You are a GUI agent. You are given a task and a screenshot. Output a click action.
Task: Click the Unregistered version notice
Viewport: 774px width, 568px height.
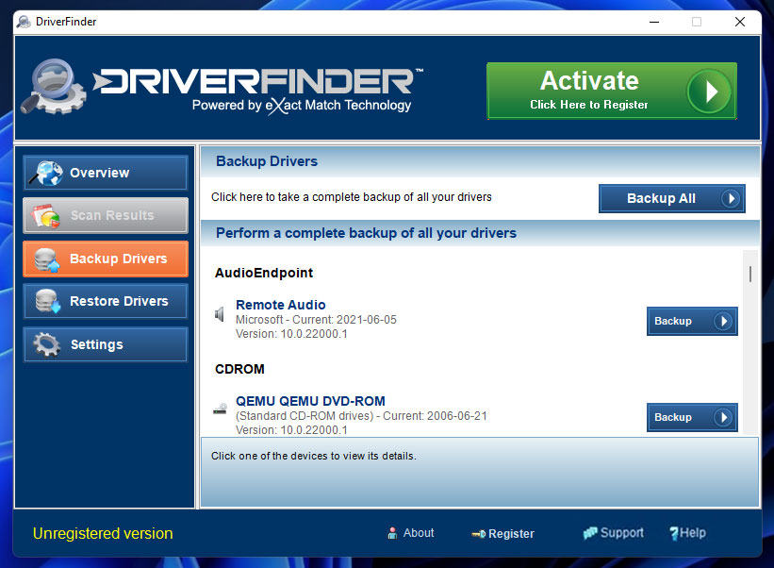102,533
